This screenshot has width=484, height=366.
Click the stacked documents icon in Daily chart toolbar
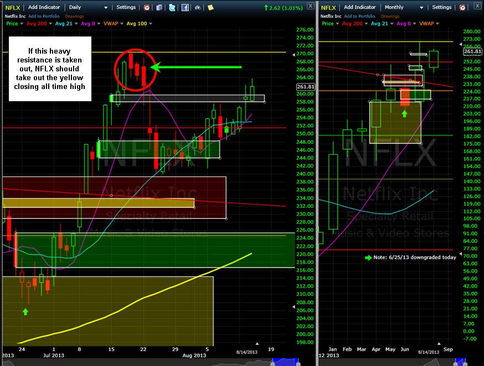(x=159, y=7)
